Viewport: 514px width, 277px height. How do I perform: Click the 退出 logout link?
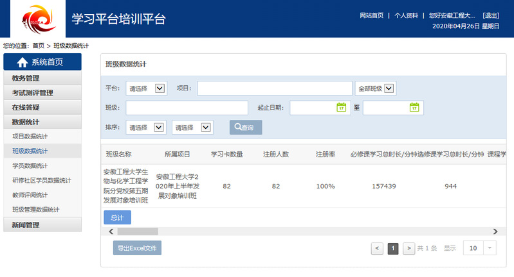(x=490, y=15)
